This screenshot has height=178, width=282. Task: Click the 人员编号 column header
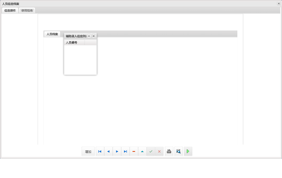coord(74,43)
